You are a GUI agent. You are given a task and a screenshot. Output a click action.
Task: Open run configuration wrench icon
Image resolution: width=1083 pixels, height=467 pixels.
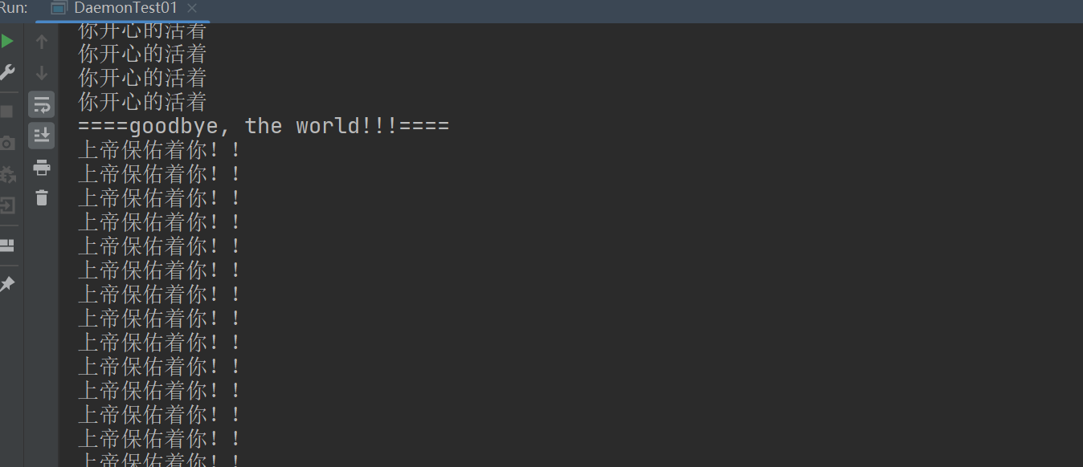7,72
